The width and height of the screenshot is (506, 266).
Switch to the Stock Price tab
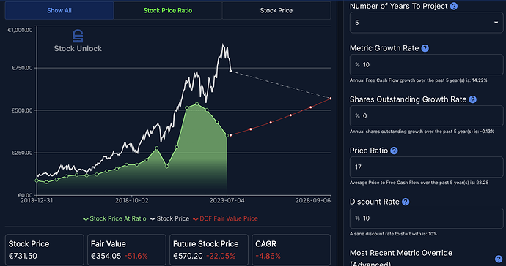(x=276, y=11)
